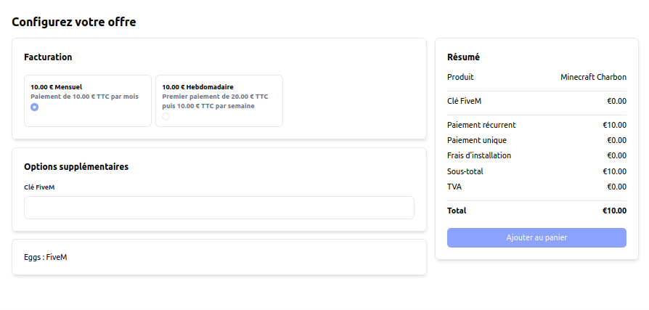Click the "Premier paiement de 20.00 € TTC" description
The width and height of the screenshot is (649, 310).
(215, 97)
